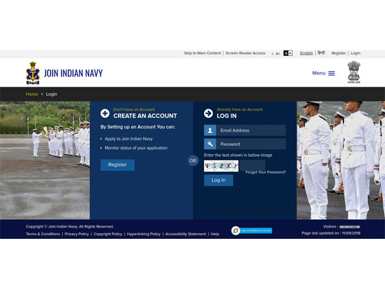Click the arrow icon beside Log In heading
385x289 pixels.
pyautogui.click(x=209, y=114)
